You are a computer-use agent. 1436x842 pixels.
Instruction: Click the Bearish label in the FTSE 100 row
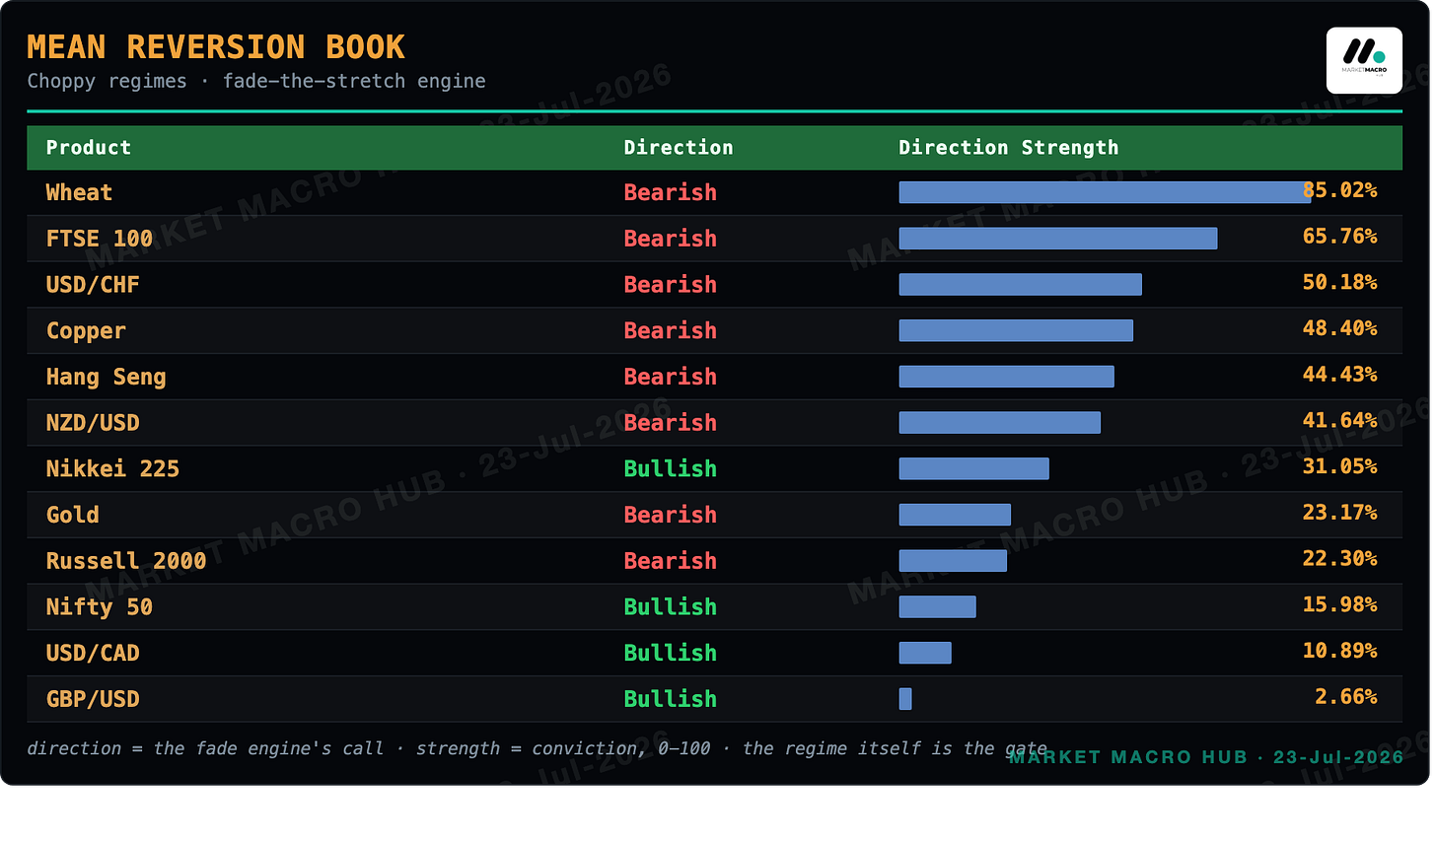[671, 239]
